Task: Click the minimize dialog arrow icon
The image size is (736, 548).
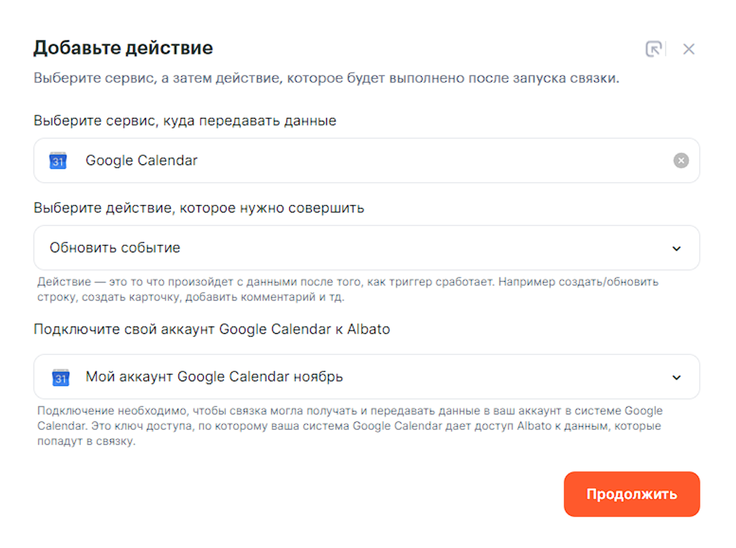Action: click(653, 48)
